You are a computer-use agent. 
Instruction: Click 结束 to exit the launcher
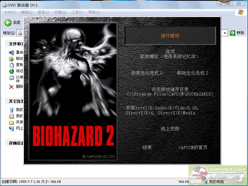[x=147, y=148]
